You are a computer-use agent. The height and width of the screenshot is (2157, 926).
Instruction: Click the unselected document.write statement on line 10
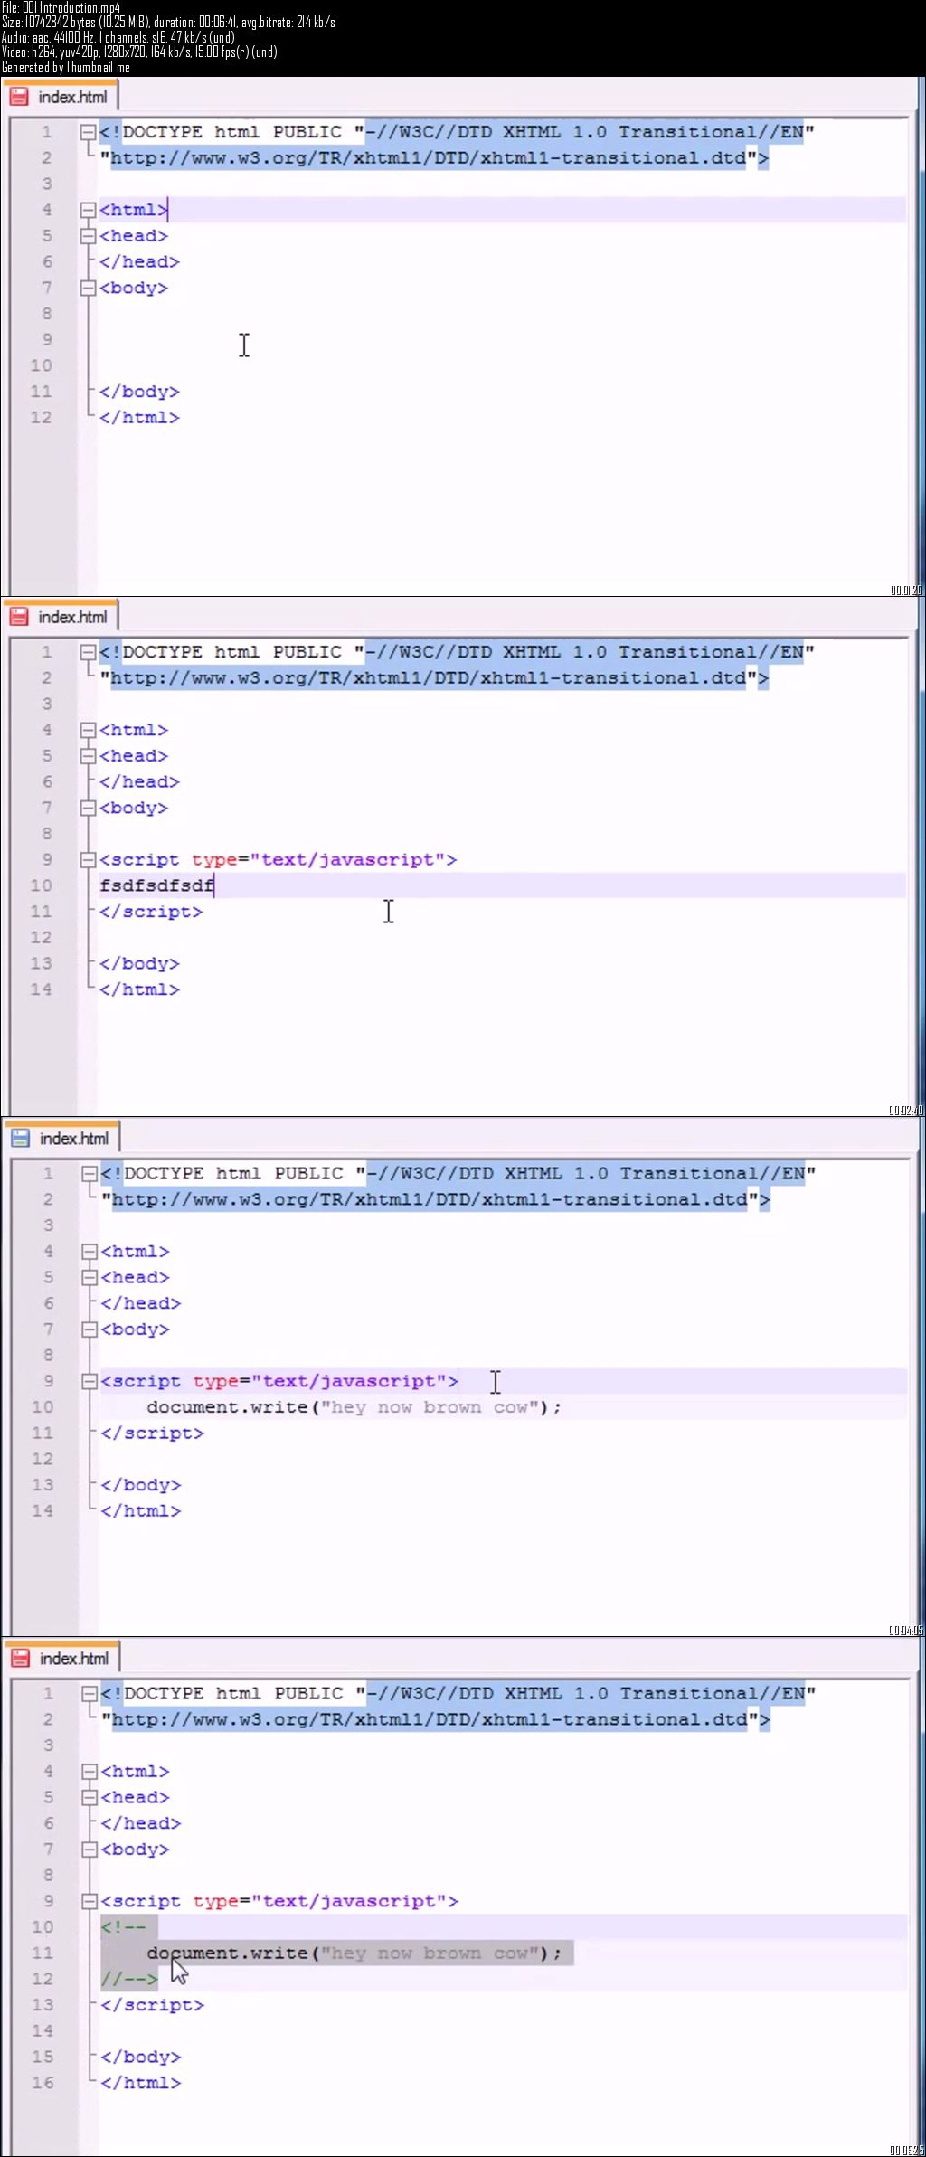point(353,1407)
